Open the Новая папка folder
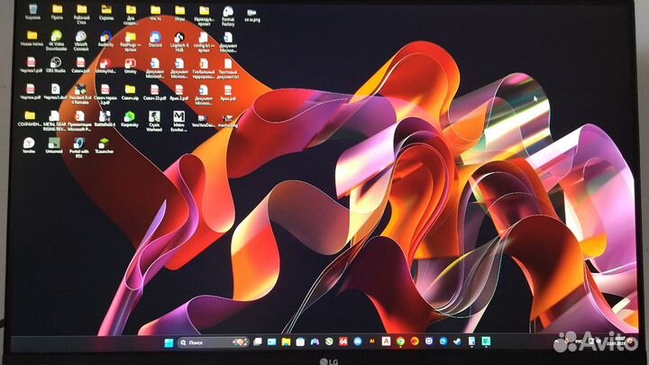649x365 pixels. (31, 36)
